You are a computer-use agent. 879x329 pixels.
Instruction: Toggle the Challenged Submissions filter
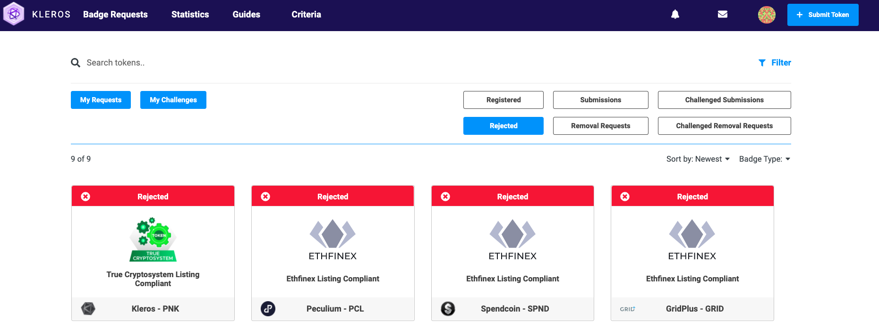point(725,100)
